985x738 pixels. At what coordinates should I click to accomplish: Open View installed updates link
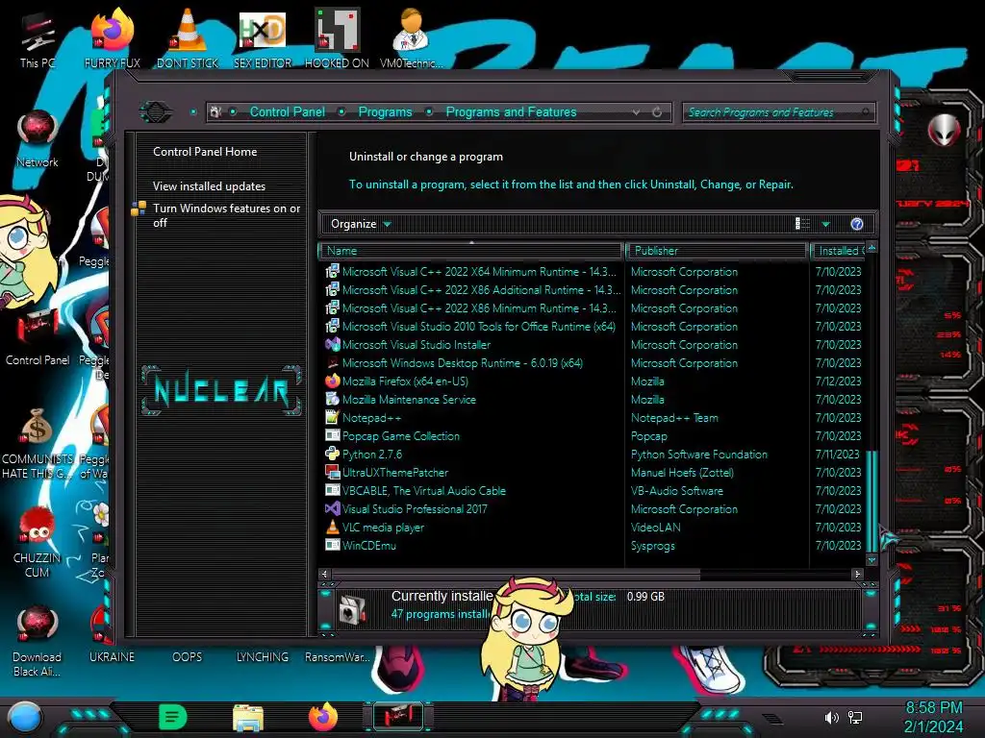209,185
